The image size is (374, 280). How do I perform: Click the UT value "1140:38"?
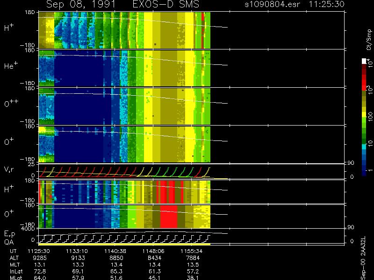click(x=115, y=251)
